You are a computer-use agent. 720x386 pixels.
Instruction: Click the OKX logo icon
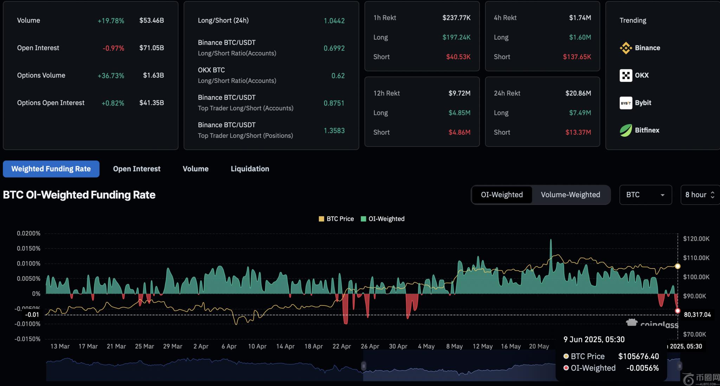626,75
